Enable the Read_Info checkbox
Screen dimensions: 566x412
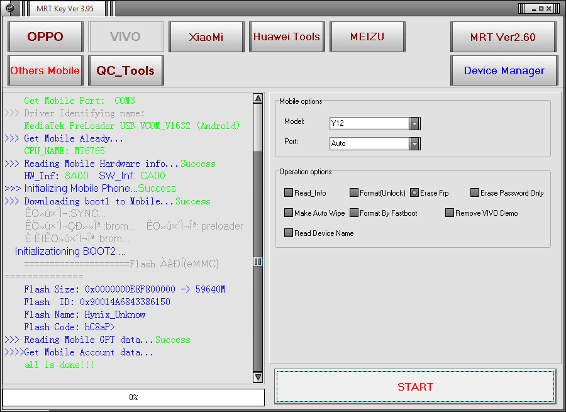click(x=289, y=192)
